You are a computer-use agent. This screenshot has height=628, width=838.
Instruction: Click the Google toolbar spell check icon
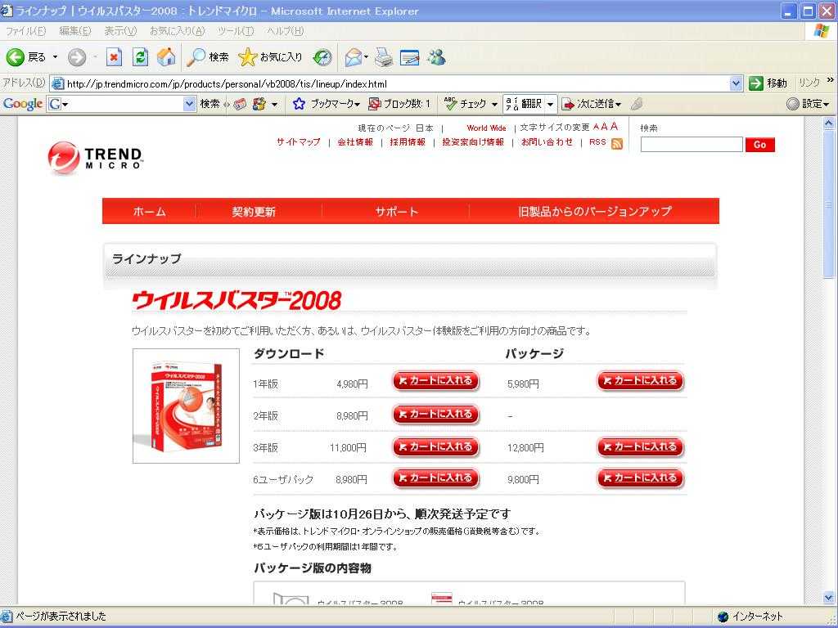click(x=451, y=104)
